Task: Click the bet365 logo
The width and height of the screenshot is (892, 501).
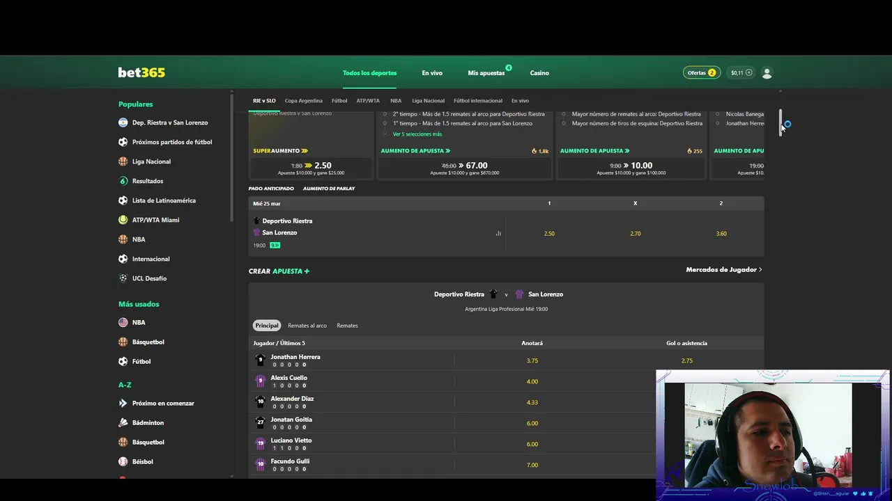Action: coord(141,72)
